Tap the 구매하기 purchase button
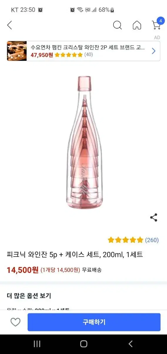 pyautogui.click(x=94, y=322)
